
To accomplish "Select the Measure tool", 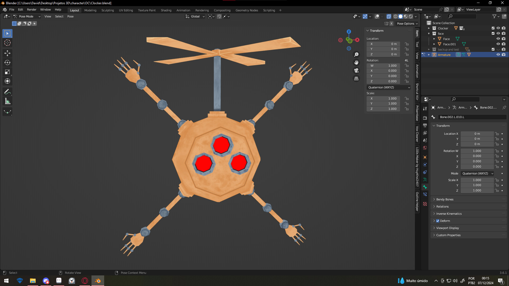I will point(7,101).
